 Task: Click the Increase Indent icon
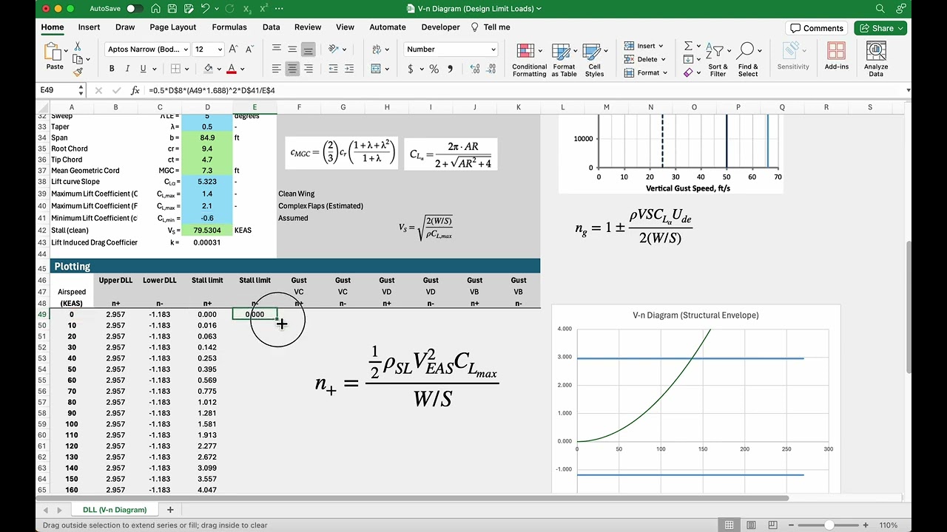point(350,69)
